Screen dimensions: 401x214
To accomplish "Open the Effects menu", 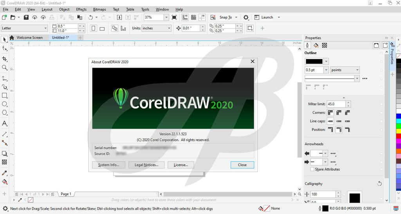I will pyautogui.click(x=81, y=9).
